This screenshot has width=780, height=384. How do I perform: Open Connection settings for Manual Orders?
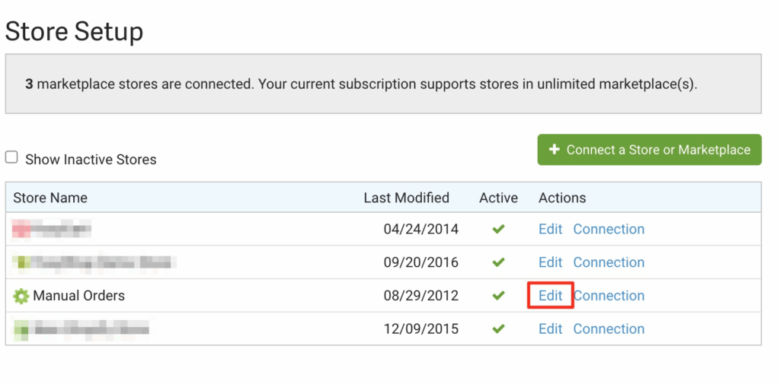[609, 296]
